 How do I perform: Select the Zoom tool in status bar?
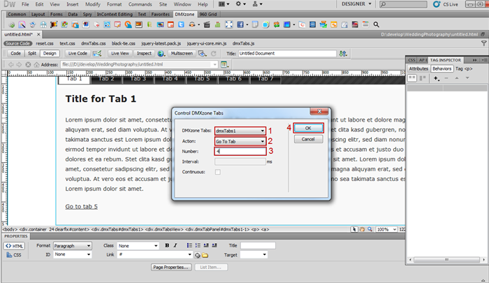click(370, 229)
